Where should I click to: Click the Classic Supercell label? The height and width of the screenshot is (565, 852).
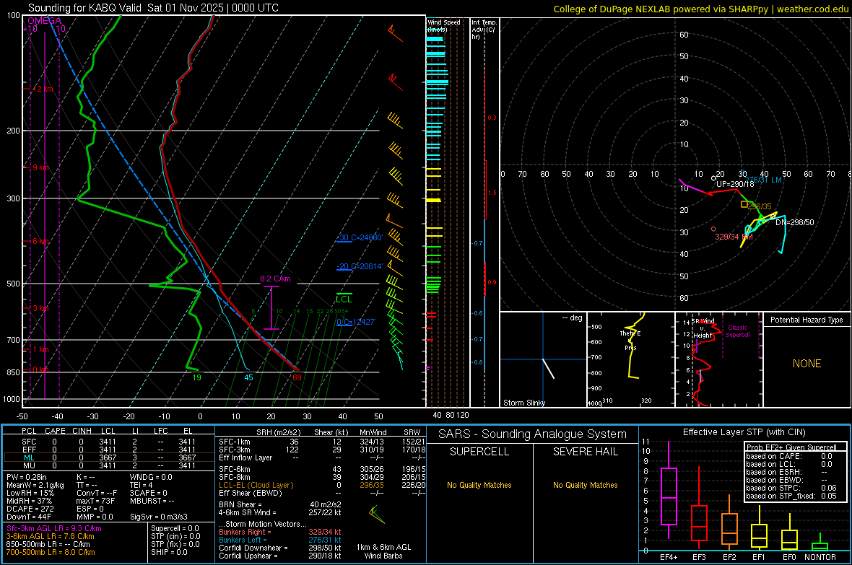point(737,331)
